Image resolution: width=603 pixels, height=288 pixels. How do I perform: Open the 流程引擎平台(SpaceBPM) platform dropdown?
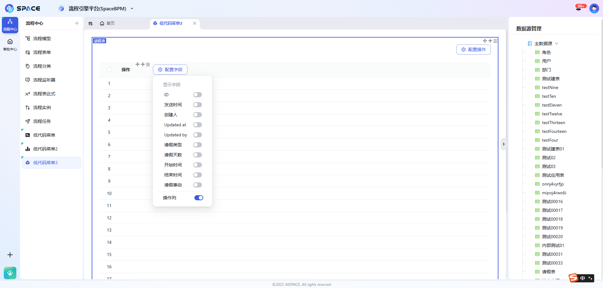coord(132,9)
